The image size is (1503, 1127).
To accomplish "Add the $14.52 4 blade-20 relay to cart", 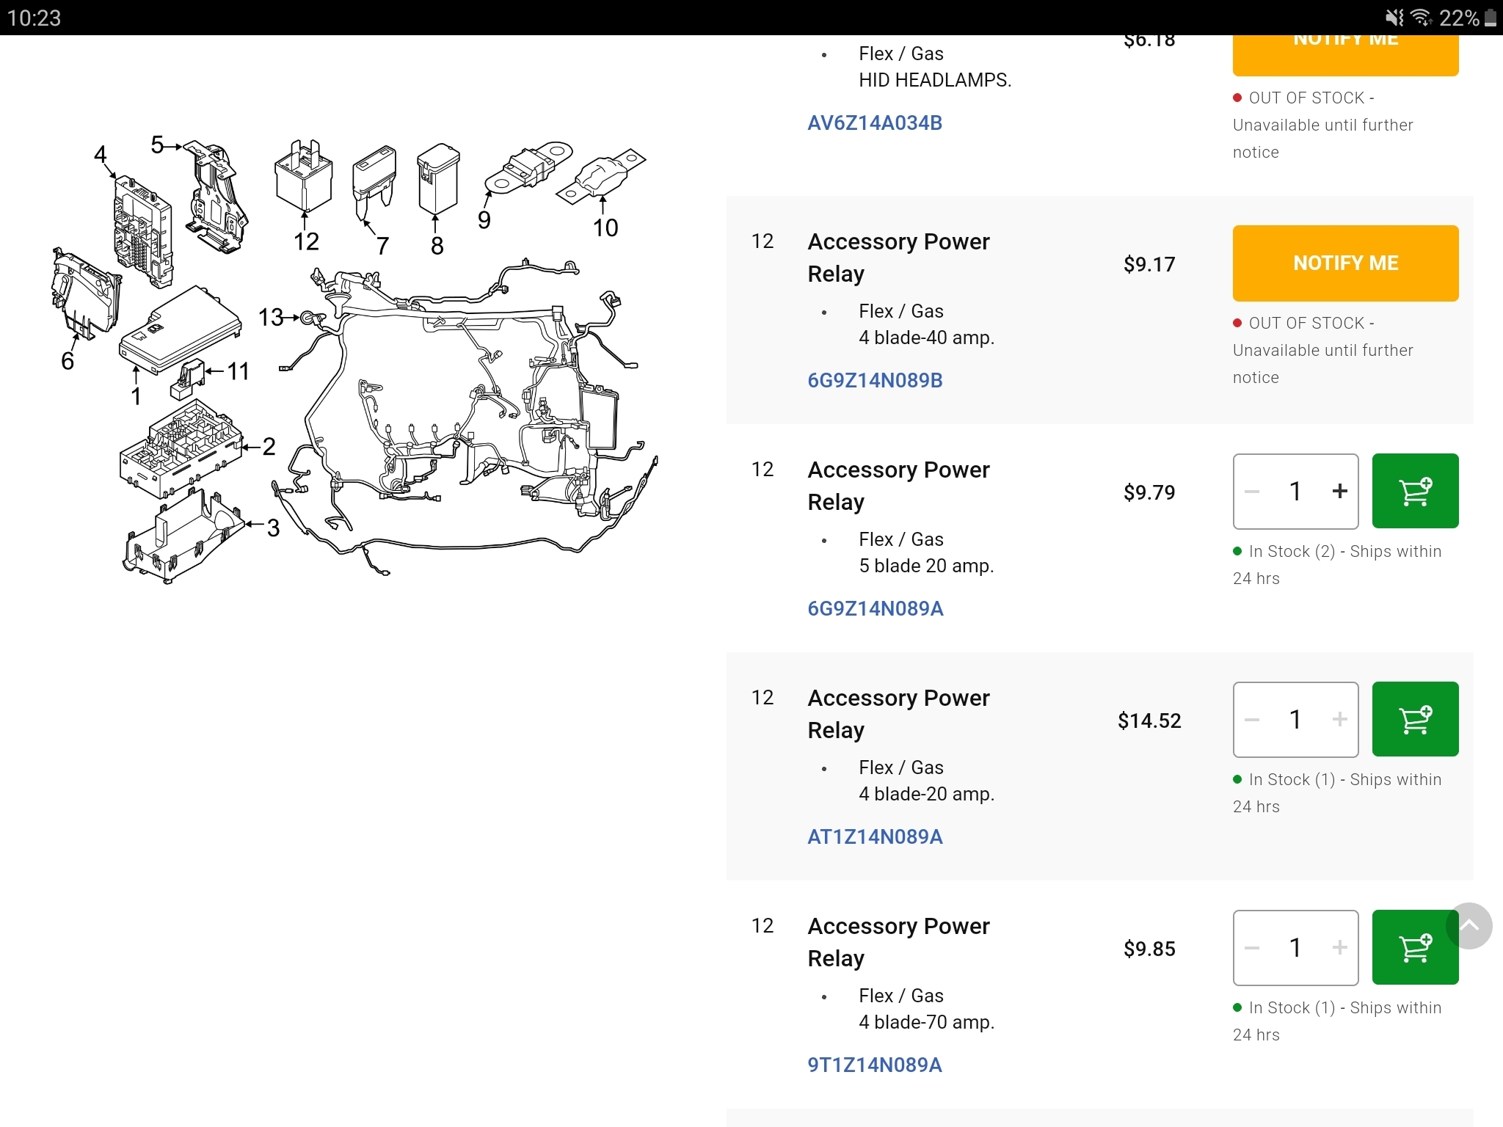I will click(1415, 719).
